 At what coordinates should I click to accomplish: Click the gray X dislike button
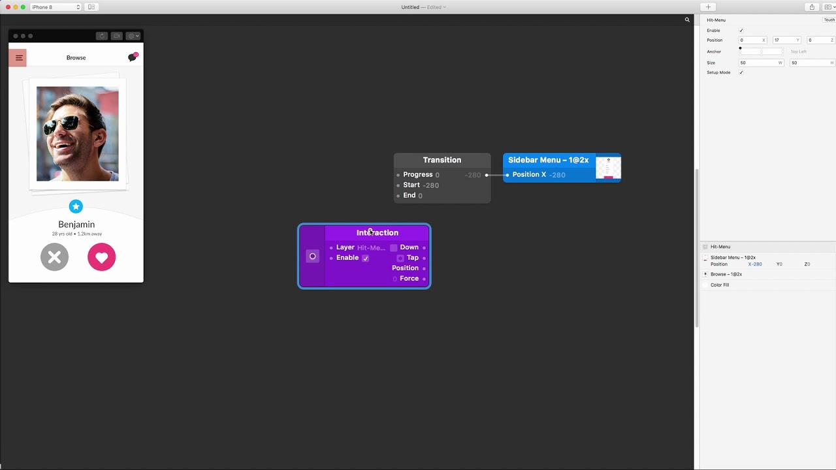click(x=54, y=257)
